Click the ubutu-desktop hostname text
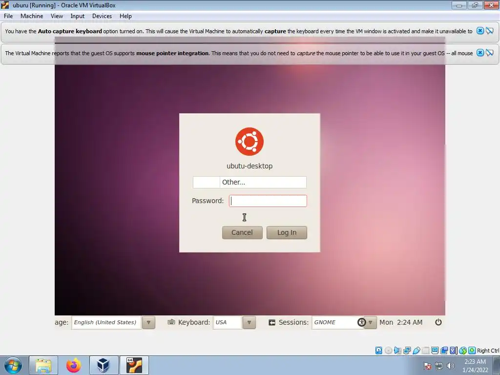500x375 pixels. pyautogui.click(x=250, y=166)
